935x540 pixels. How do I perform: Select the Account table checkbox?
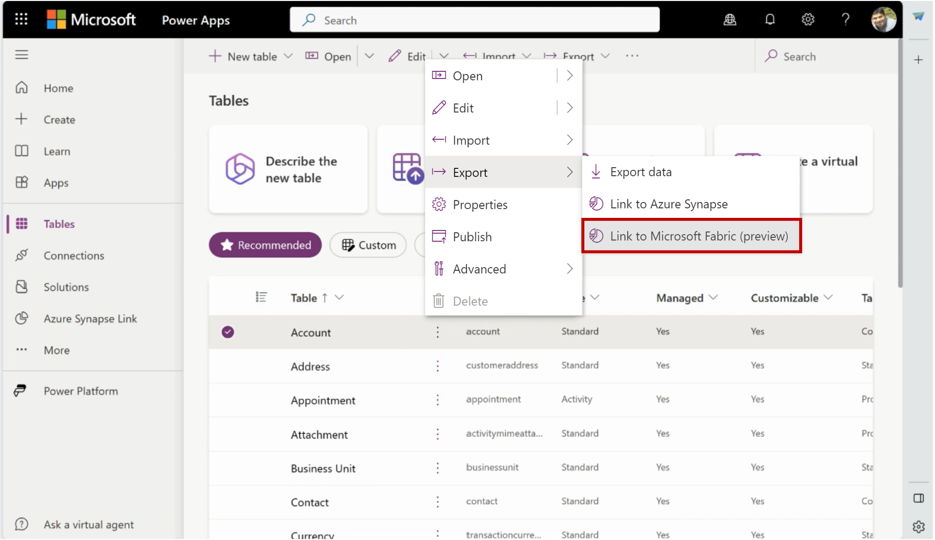(x=227, y=332)
